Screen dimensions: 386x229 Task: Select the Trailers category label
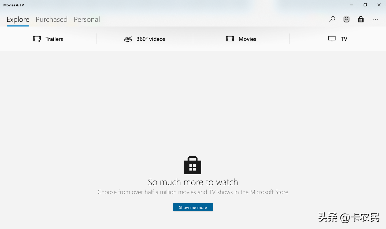click(x=54, y=39)
